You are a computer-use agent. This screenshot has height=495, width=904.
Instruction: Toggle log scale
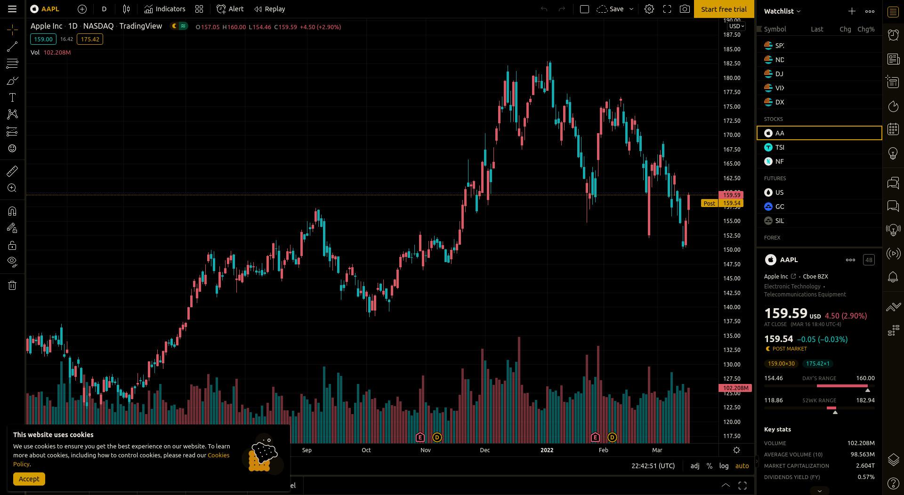(724, 466)
